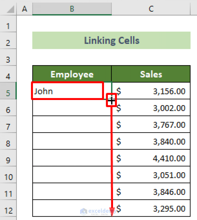This screenshot has width=197, height=220.
Task: Select row 5 using its row header
Action: pyautogui.click(x=8, y=91)
